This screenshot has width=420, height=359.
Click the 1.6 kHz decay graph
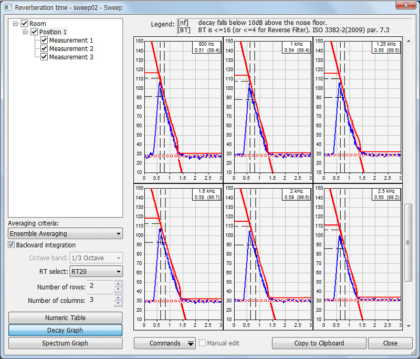pos(178,257)
